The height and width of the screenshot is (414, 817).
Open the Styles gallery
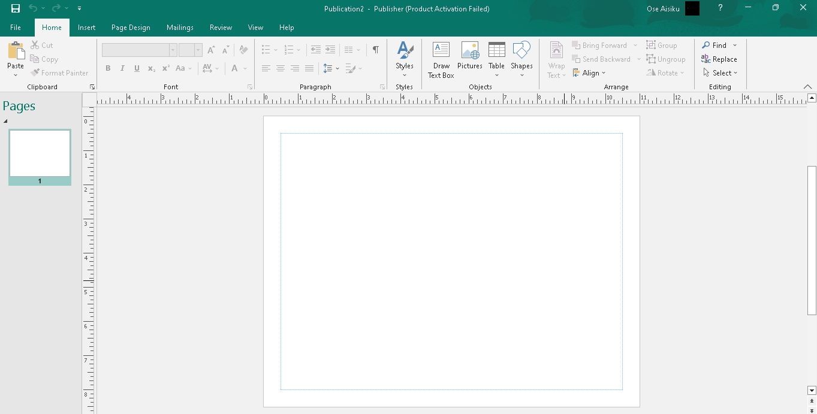[x=405, y=59]
